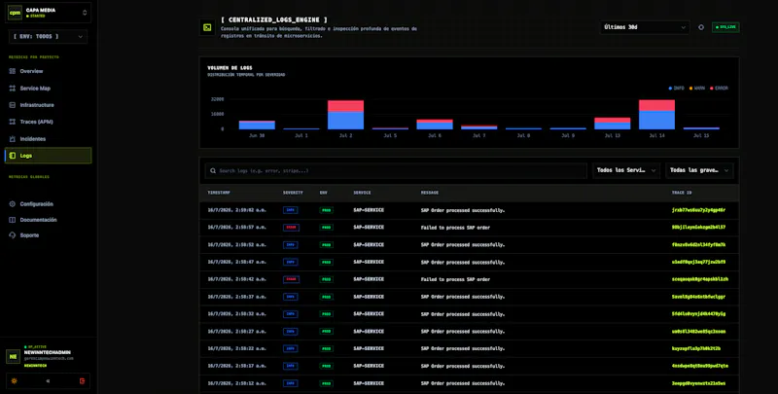The width and height of the screenshot is (778, 394).
Task: Click the Soporte headset icon
Action: pos(13,235)
